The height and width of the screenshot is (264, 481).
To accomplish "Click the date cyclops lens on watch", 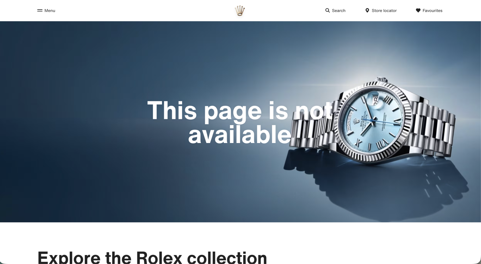I will click(x=375, y=100).
